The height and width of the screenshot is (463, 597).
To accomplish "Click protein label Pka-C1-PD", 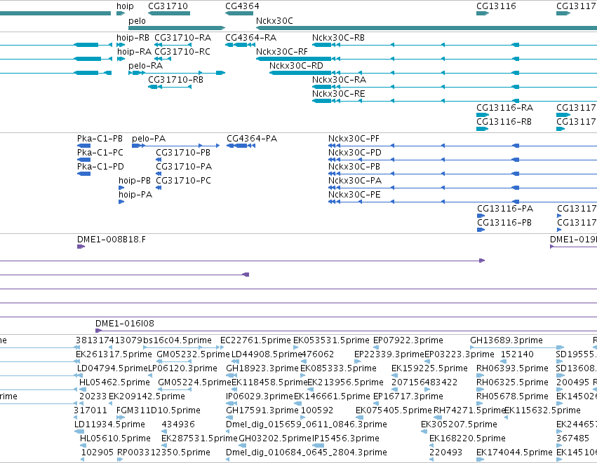I will tap(100, 167).
